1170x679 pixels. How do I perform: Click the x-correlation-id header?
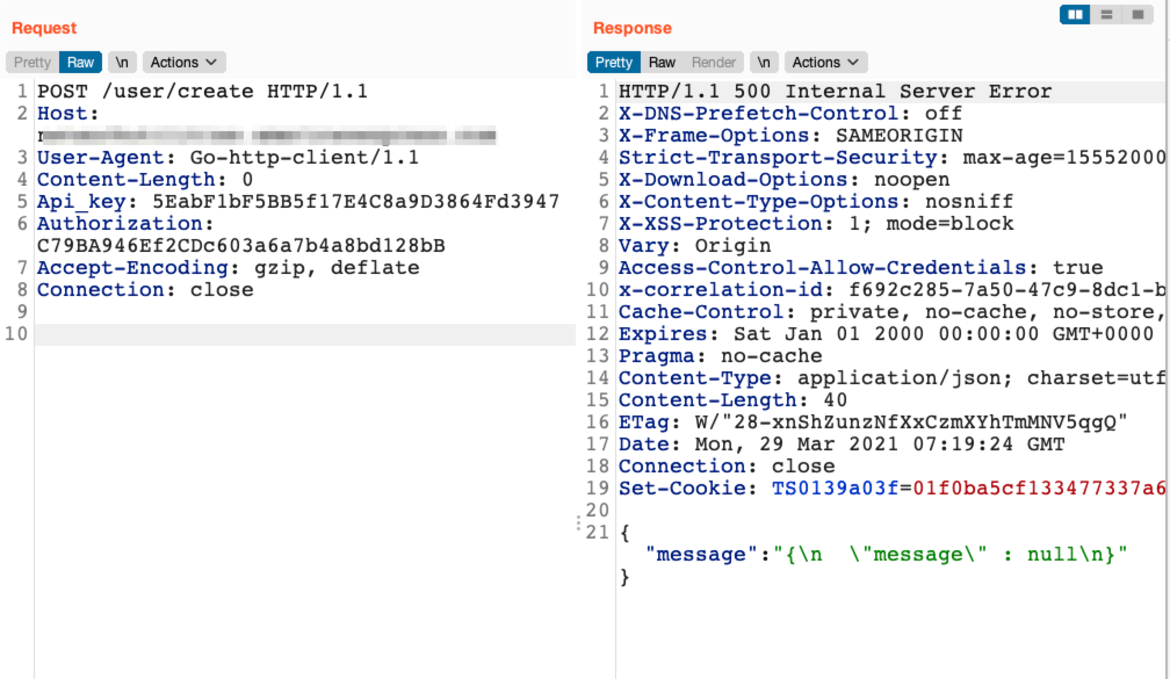click(892, 290)
